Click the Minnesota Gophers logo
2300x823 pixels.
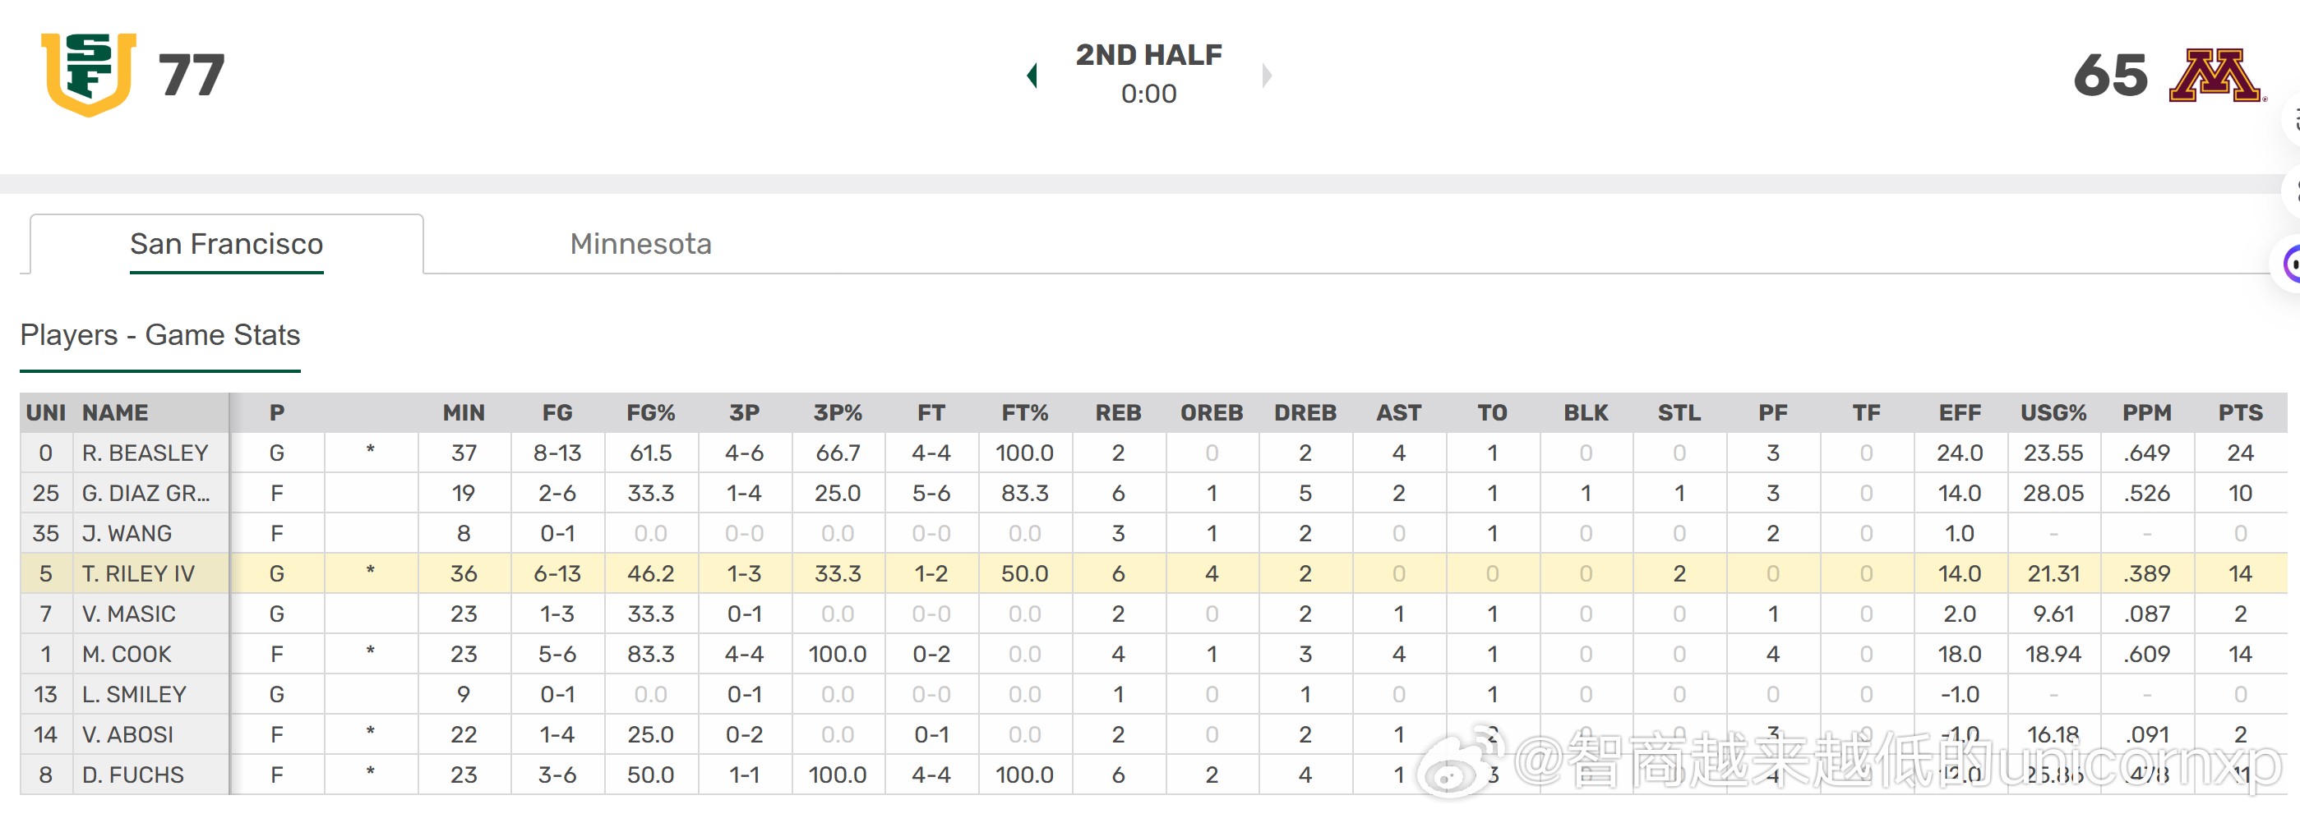[x=2215, y=76]
